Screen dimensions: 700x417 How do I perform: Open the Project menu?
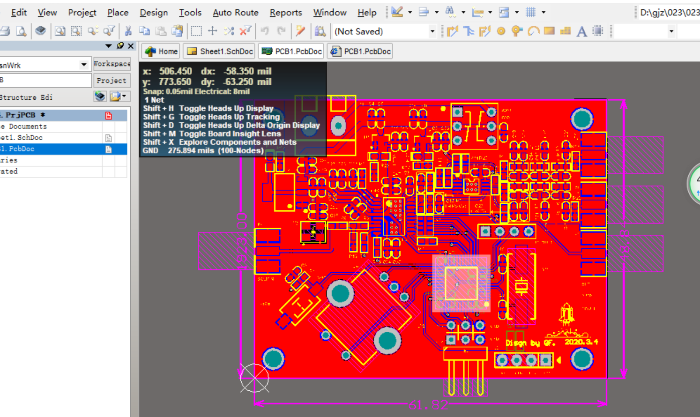click(x=82, y=12)
